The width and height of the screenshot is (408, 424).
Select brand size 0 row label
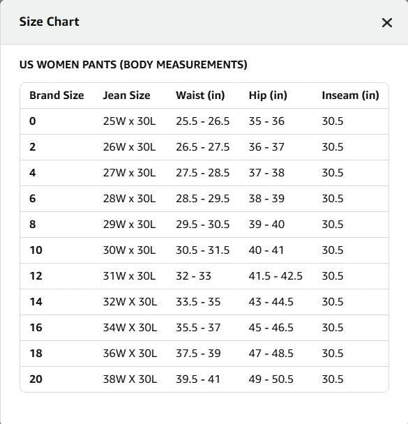tap(33, 121)
